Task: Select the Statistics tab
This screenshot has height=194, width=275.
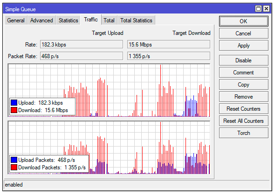Action: (69, 20)
